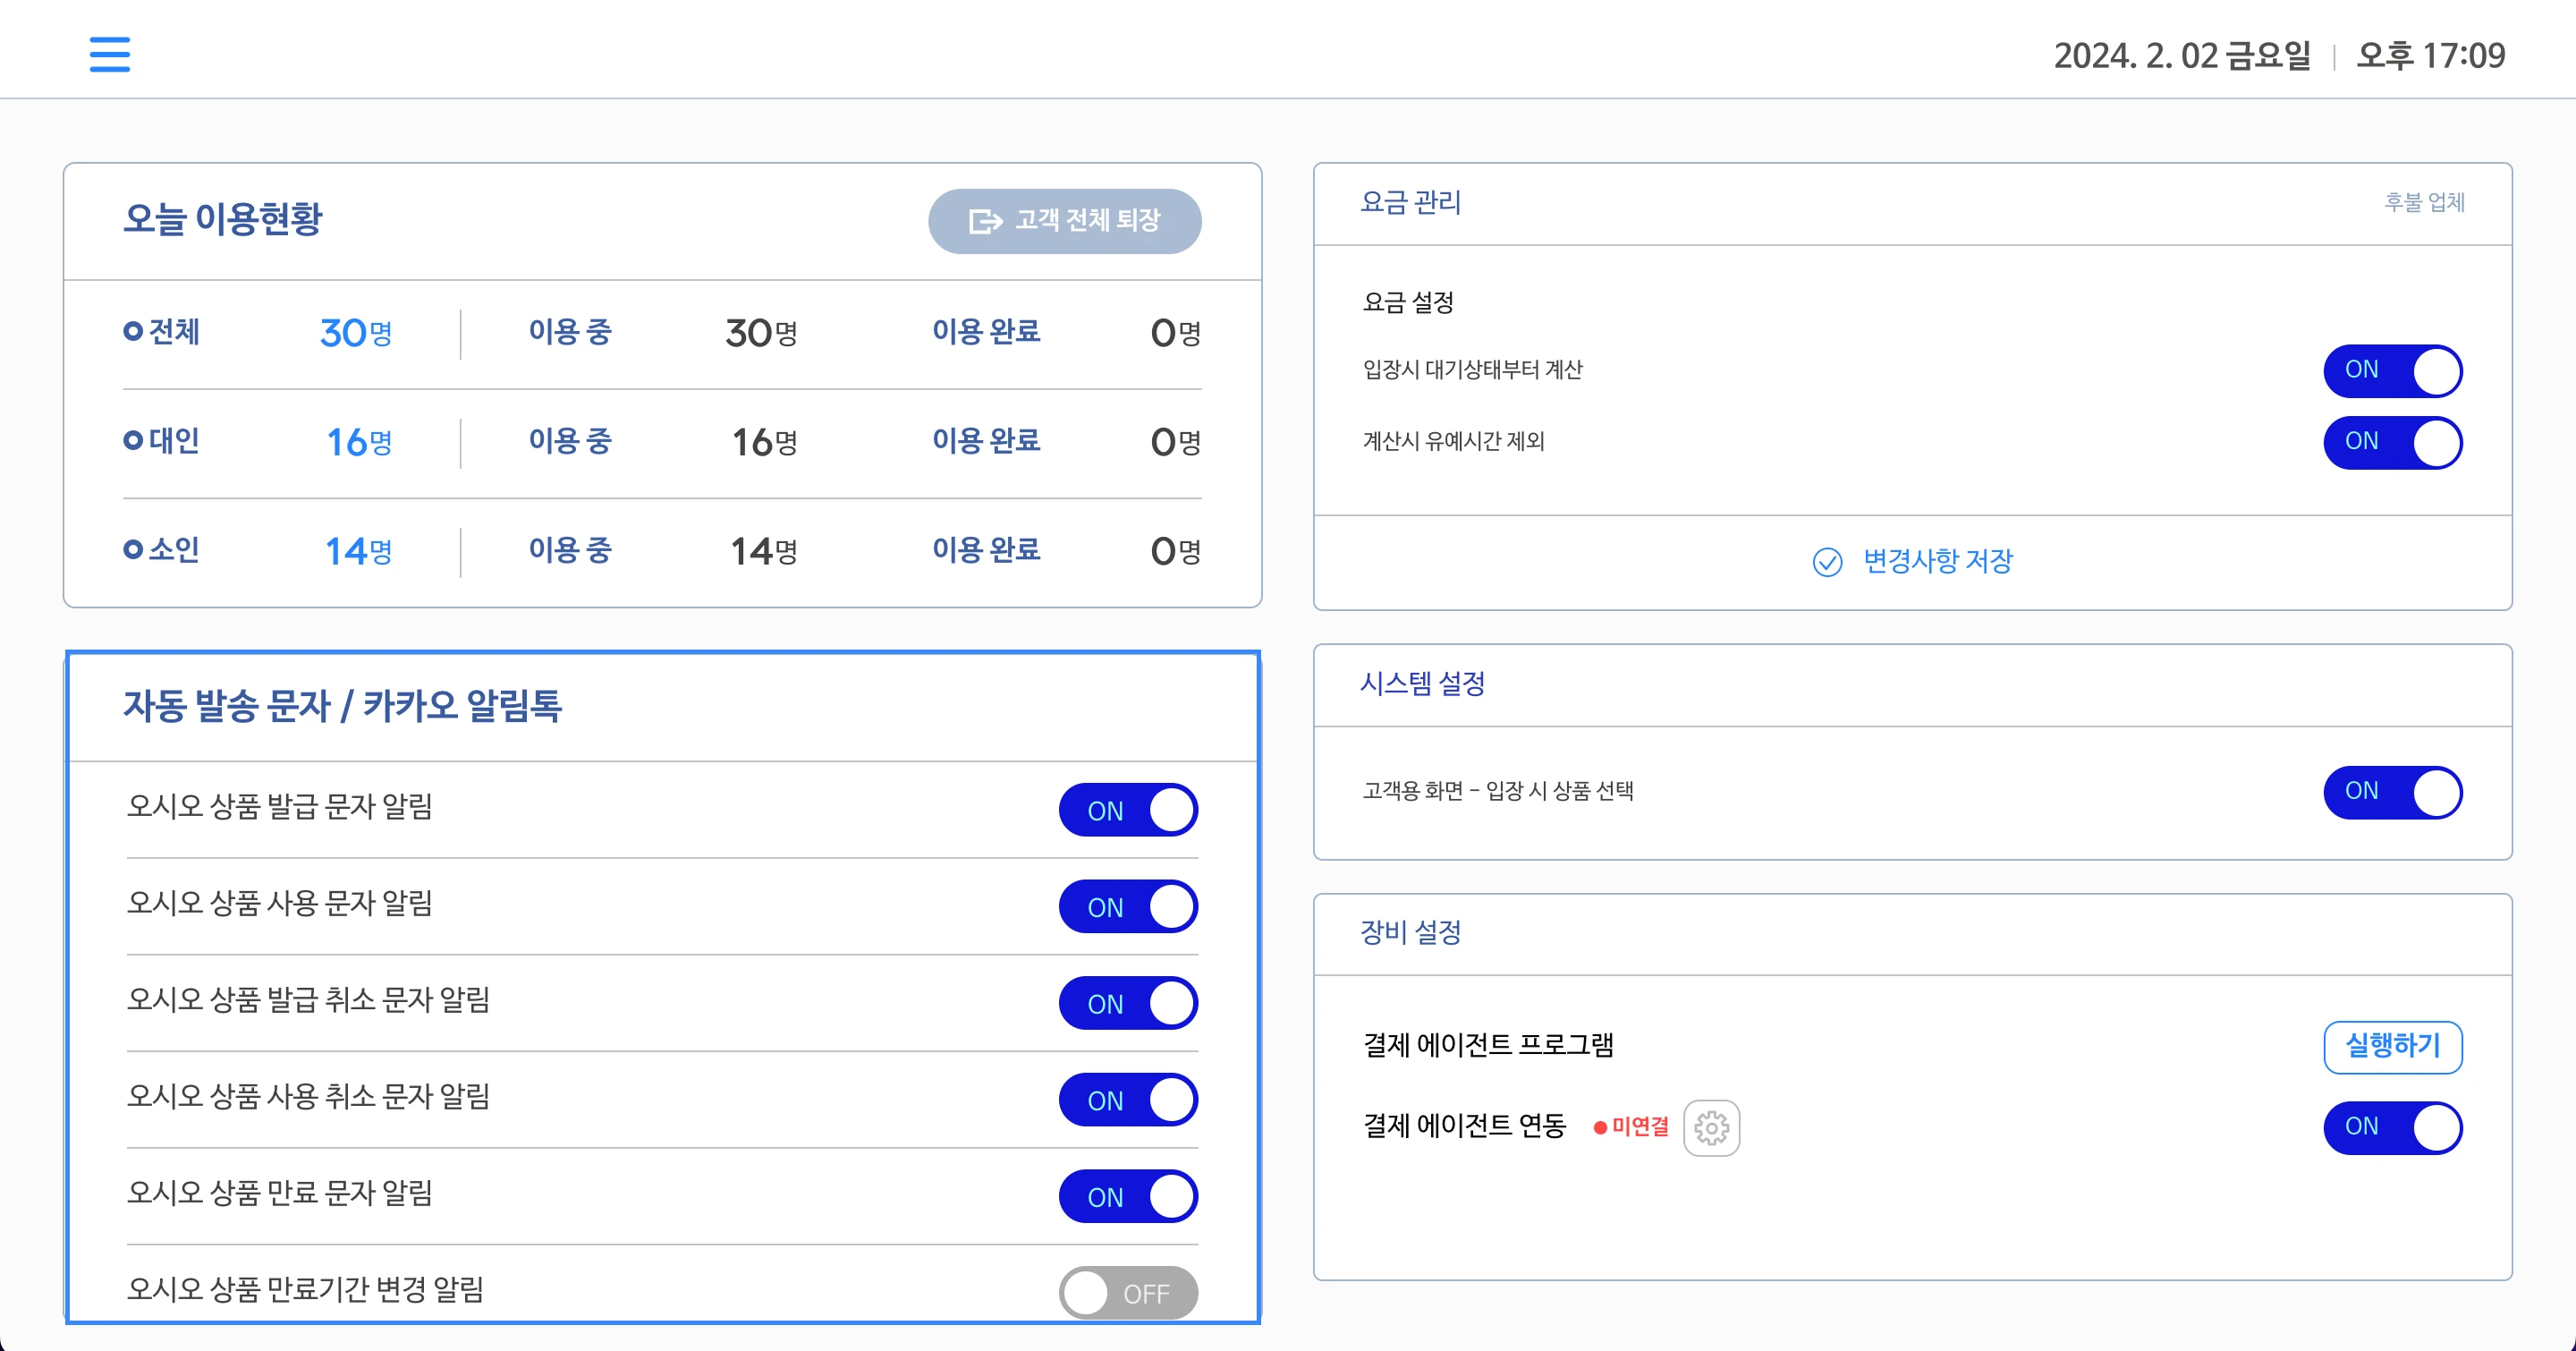Image resolution: width=2576 pixels, height=1351 pixels.
Task: Click the 자동 발송 문자 / 카카오 알림톡 heading
Action: click(343, 706)
